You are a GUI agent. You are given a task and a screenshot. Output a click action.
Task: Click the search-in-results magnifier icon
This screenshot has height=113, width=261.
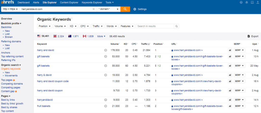point(176,26)
